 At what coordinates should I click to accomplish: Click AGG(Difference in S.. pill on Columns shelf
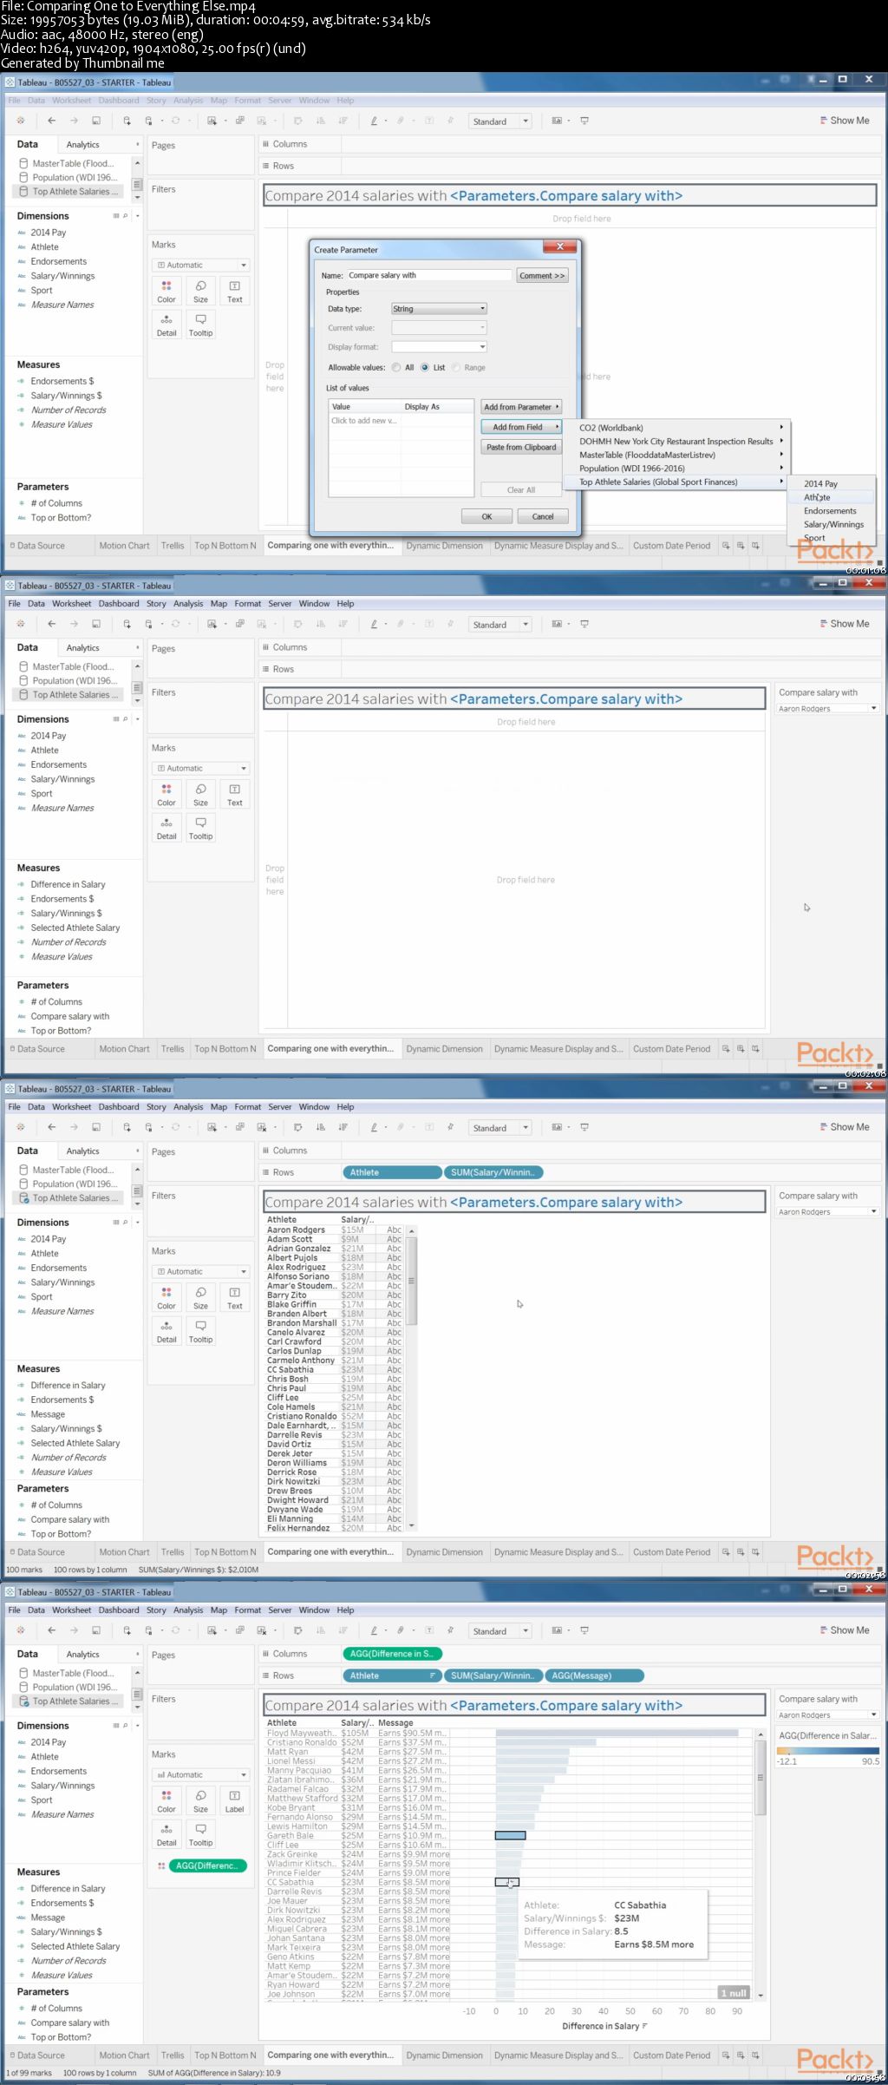pyautogui.click(x=393, y=1654)
